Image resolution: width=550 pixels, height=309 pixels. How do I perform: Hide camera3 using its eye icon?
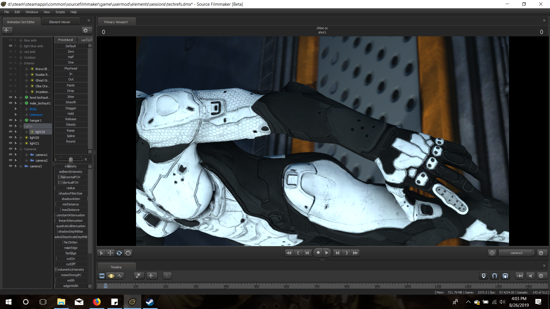[x=11, y=166]
